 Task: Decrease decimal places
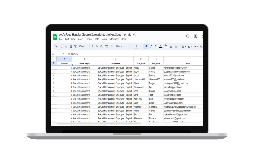(x=101, y=46)
